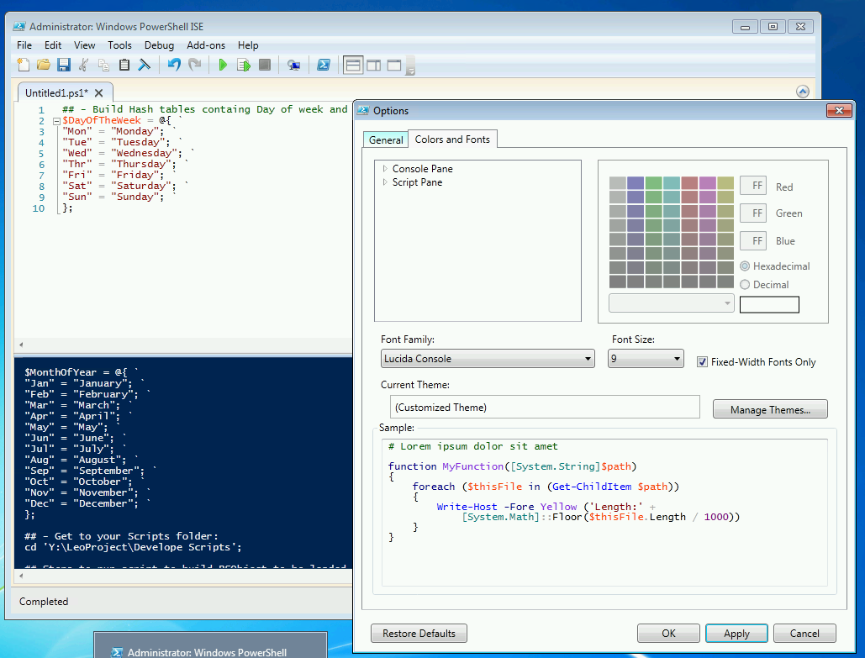This screenshot has width=865, height=658.
Task: Click the "Completed" status bar text
Action: point(44,601)
